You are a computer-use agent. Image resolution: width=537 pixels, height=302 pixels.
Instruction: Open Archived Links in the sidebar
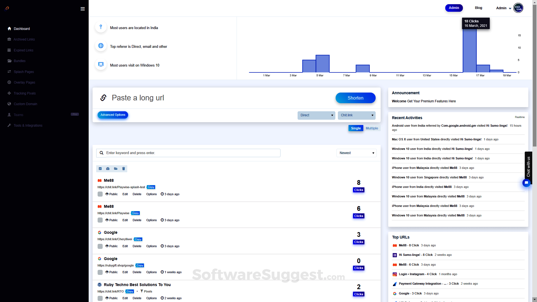coord(24,39)
